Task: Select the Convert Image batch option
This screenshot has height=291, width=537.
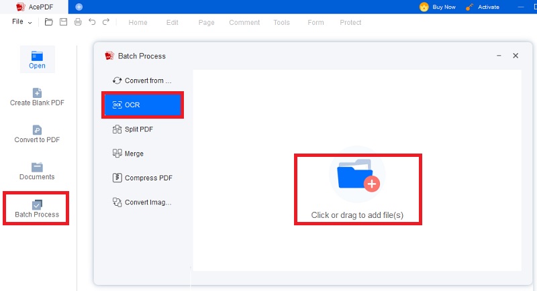Action: pos(142,202)
